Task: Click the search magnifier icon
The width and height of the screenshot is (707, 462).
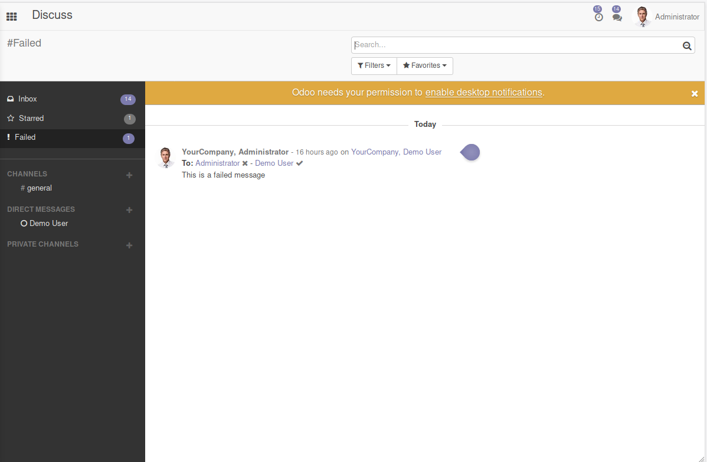Action: click(686, 45)
